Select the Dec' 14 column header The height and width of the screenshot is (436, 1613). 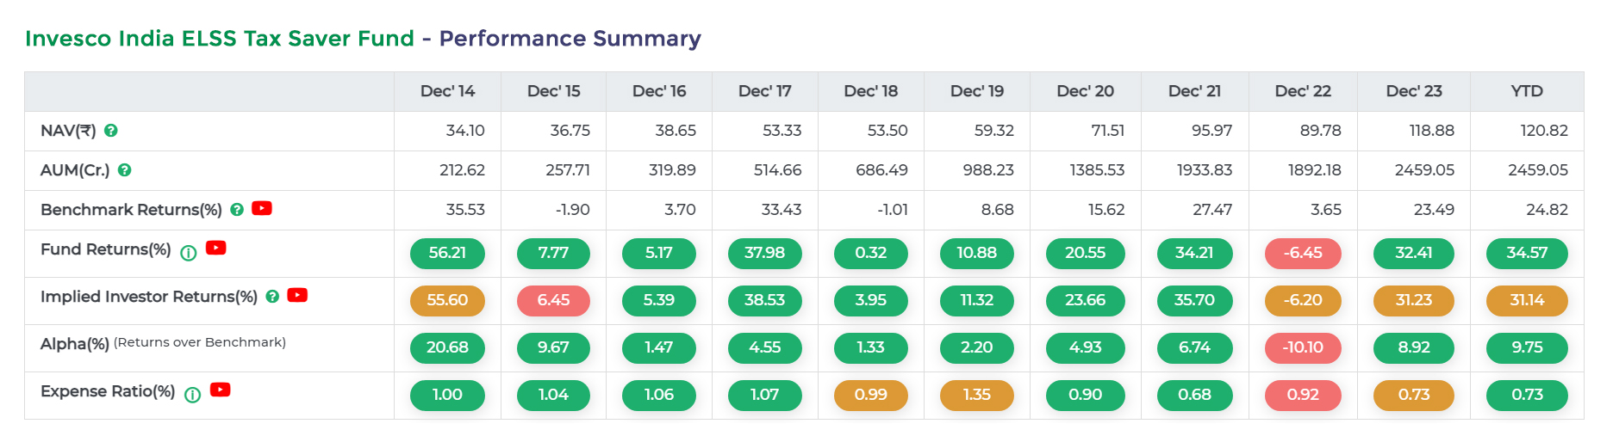click(447, 91)
